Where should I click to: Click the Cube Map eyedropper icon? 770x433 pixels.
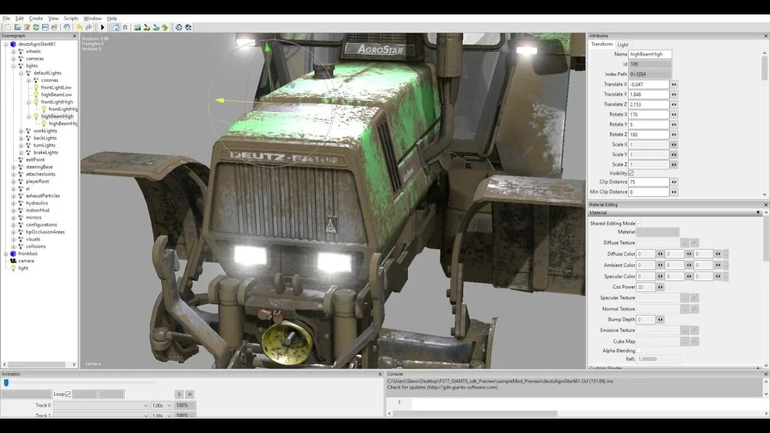(x=694, y=342)
